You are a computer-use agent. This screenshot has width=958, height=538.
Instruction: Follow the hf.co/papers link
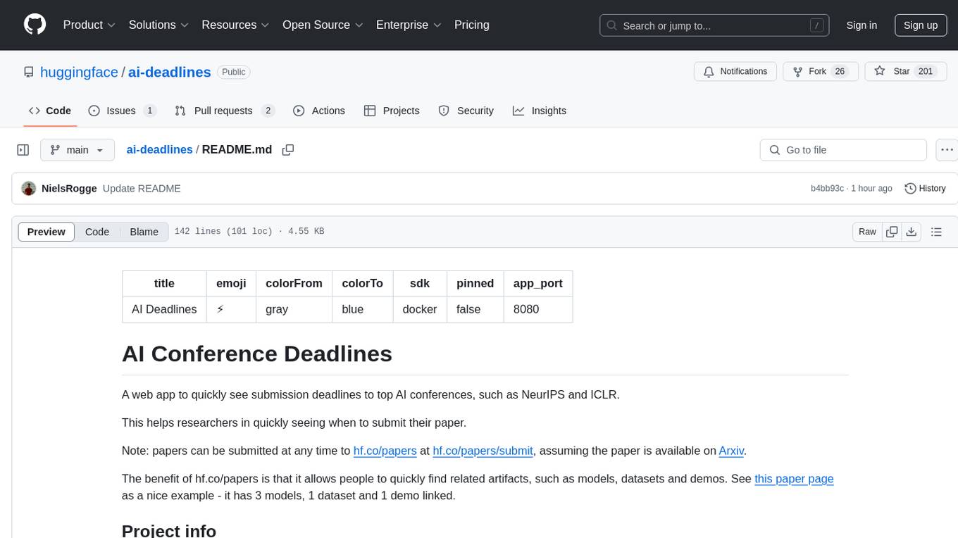point(385,451)
